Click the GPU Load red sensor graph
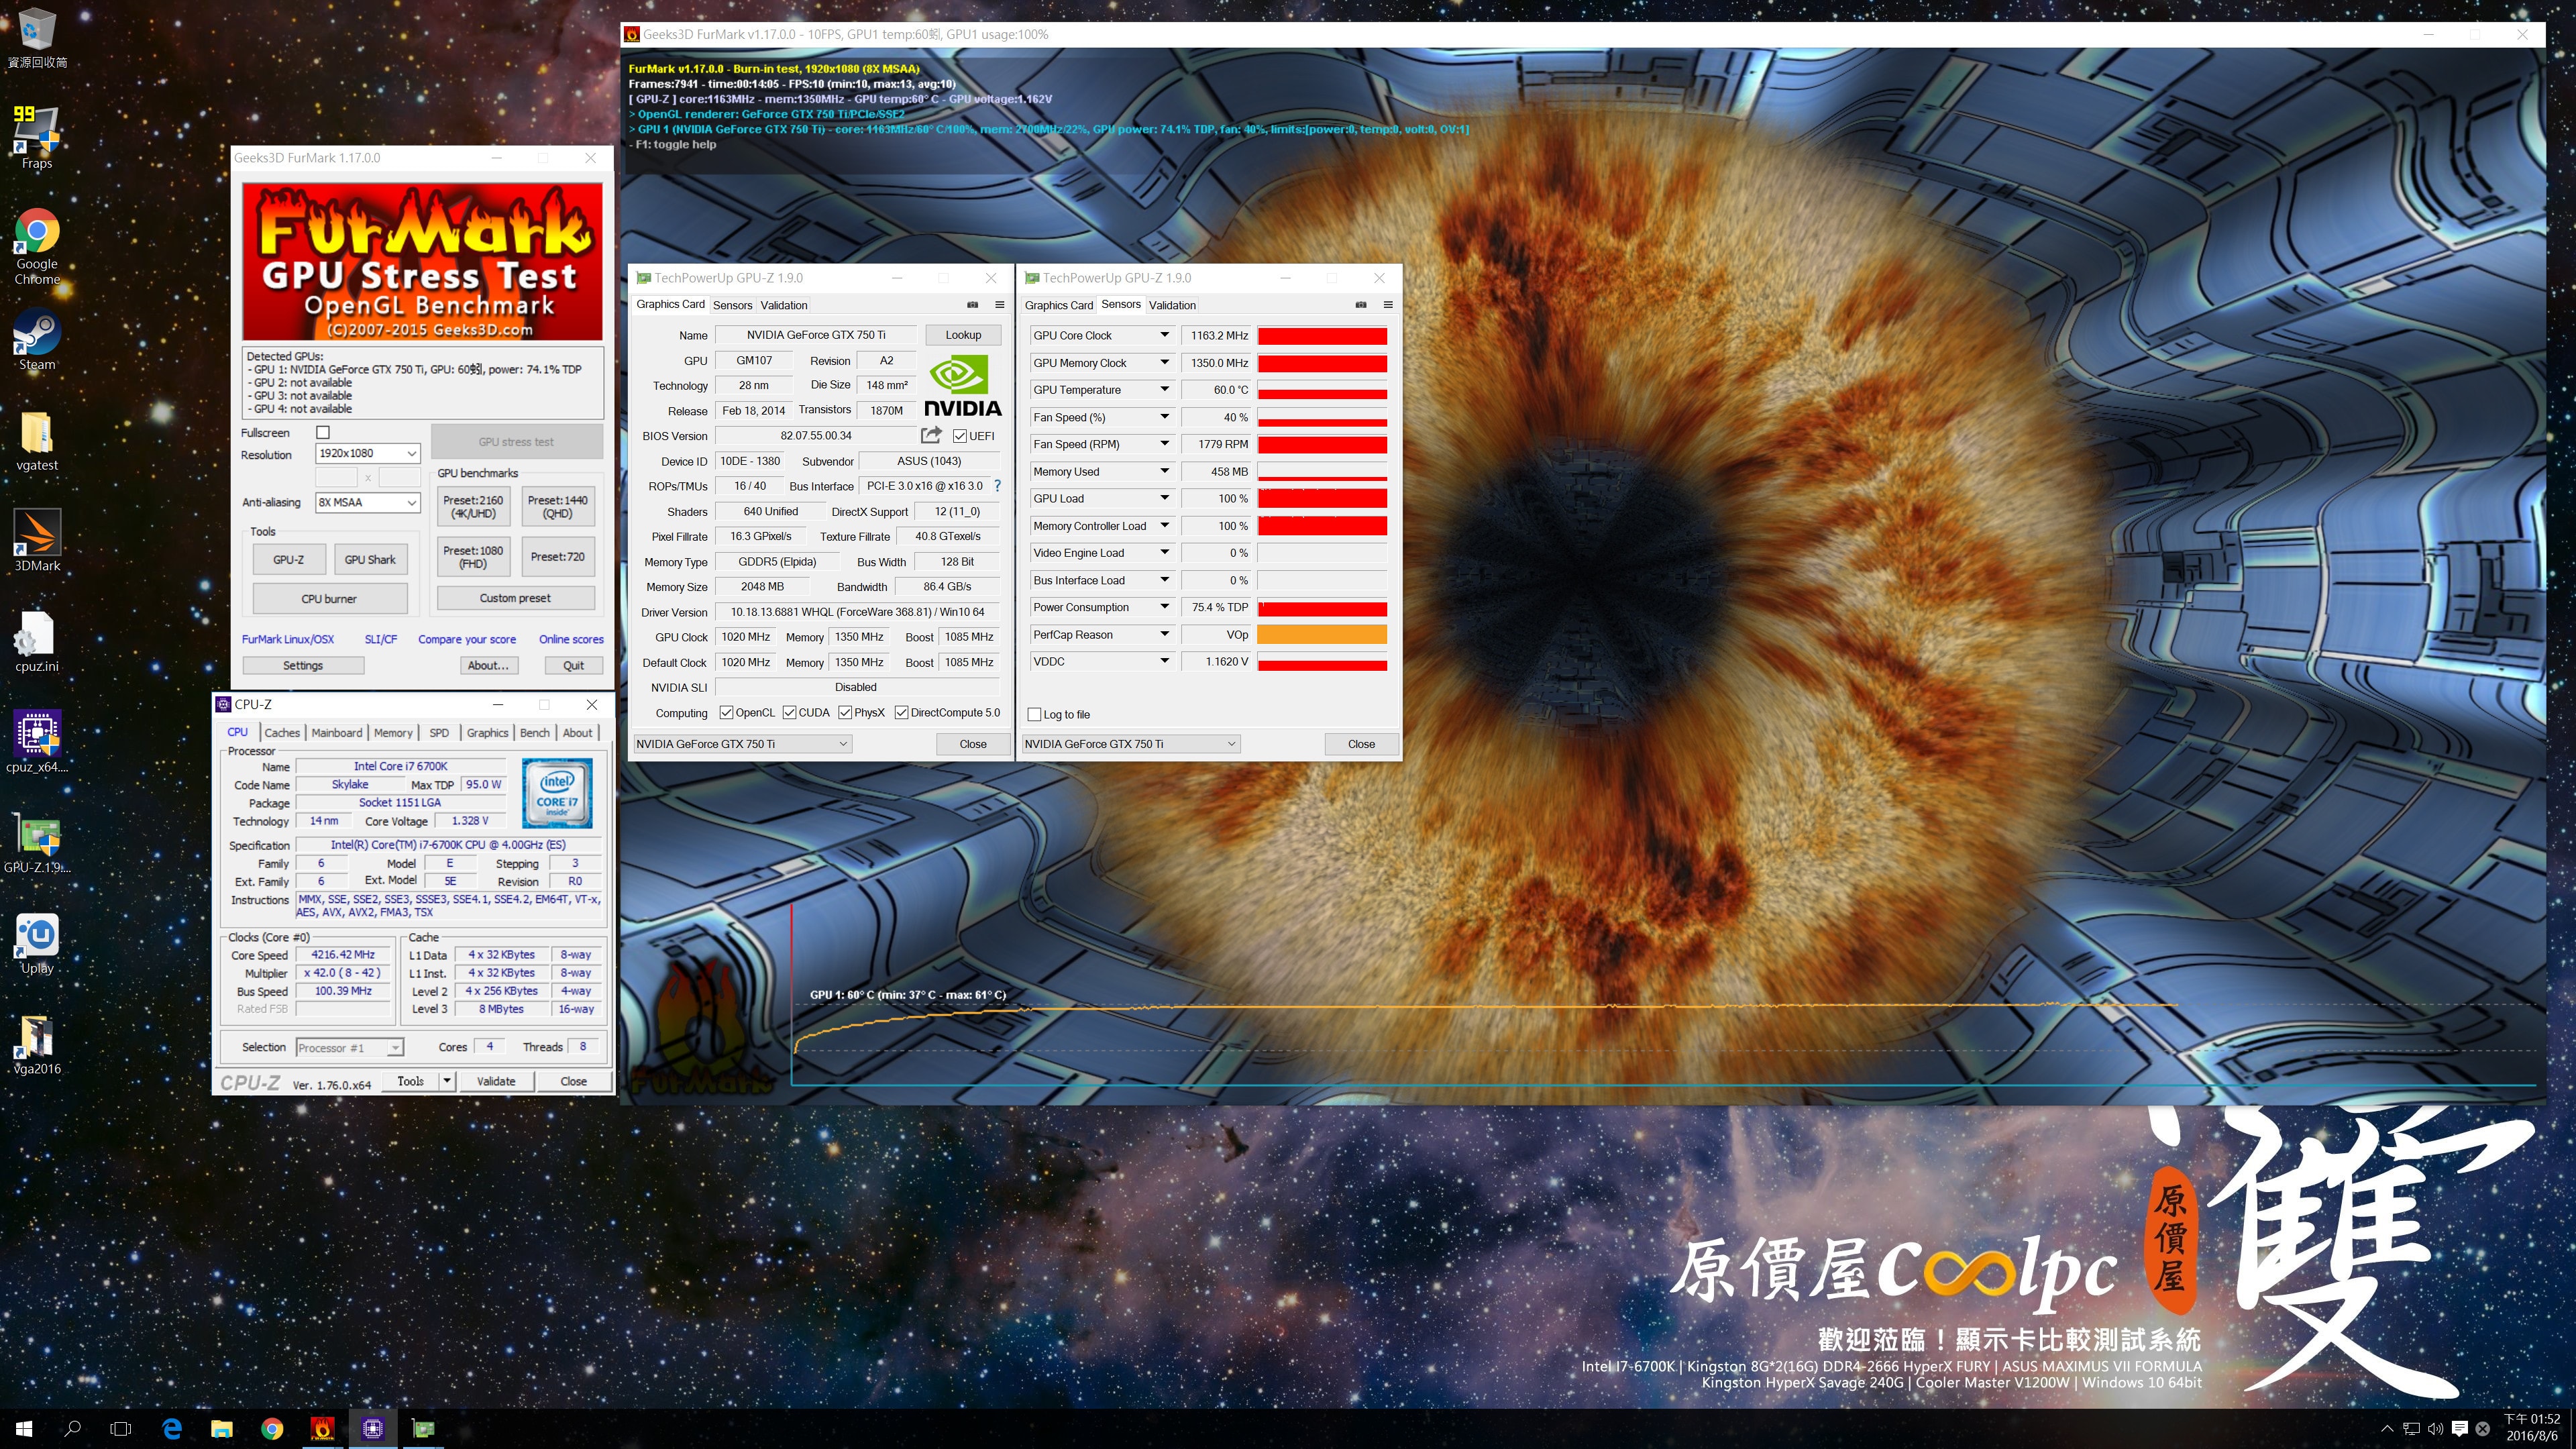The height and width of the screenshot is (1449, 2576). click(1322, 499)
